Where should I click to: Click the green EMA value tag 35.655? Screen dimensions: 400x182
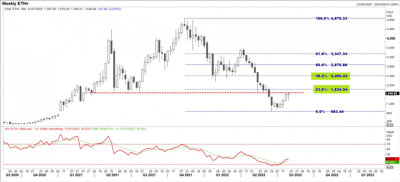pos(392,163)
